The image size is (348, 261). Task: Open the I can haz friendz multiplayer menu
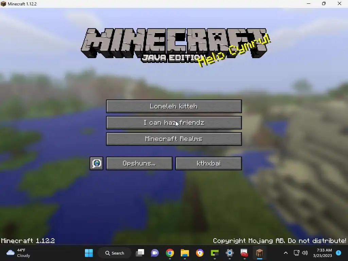click(174, 122)
